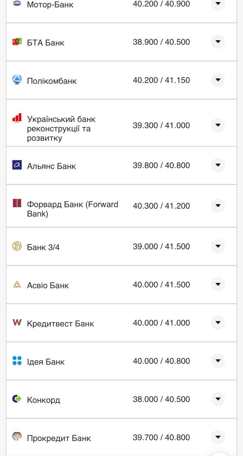
Task: Click the Кредитвест Банк logo icon
Action: point(17,322)
